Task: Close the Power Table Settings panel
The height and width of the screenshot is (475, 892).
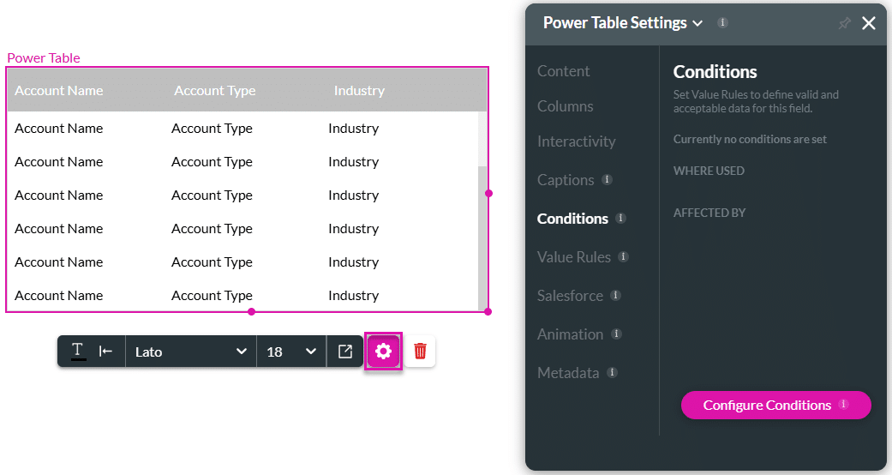Action: click(x=869, y=23)
